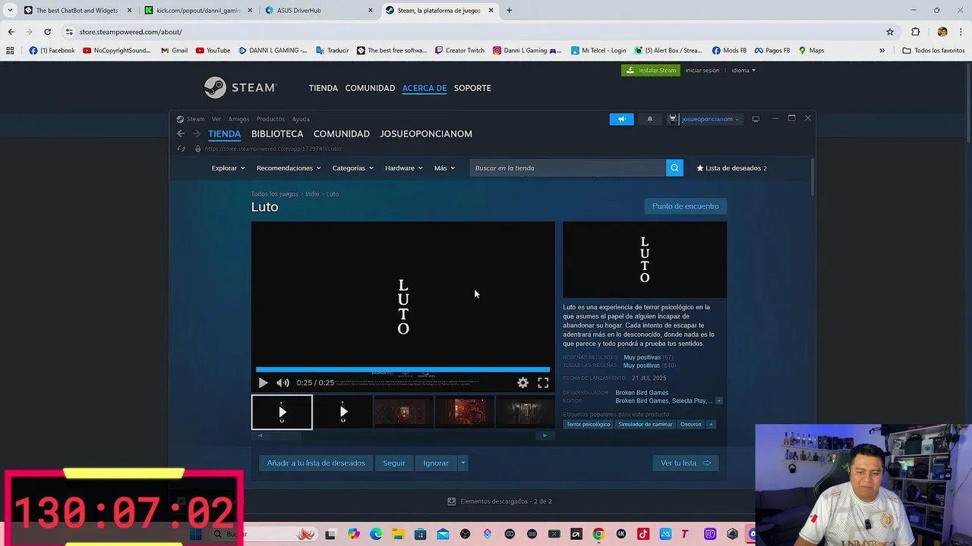Click the Steam logo on the webpage
This screenshot has width=972, height=546.
(240, 88)
